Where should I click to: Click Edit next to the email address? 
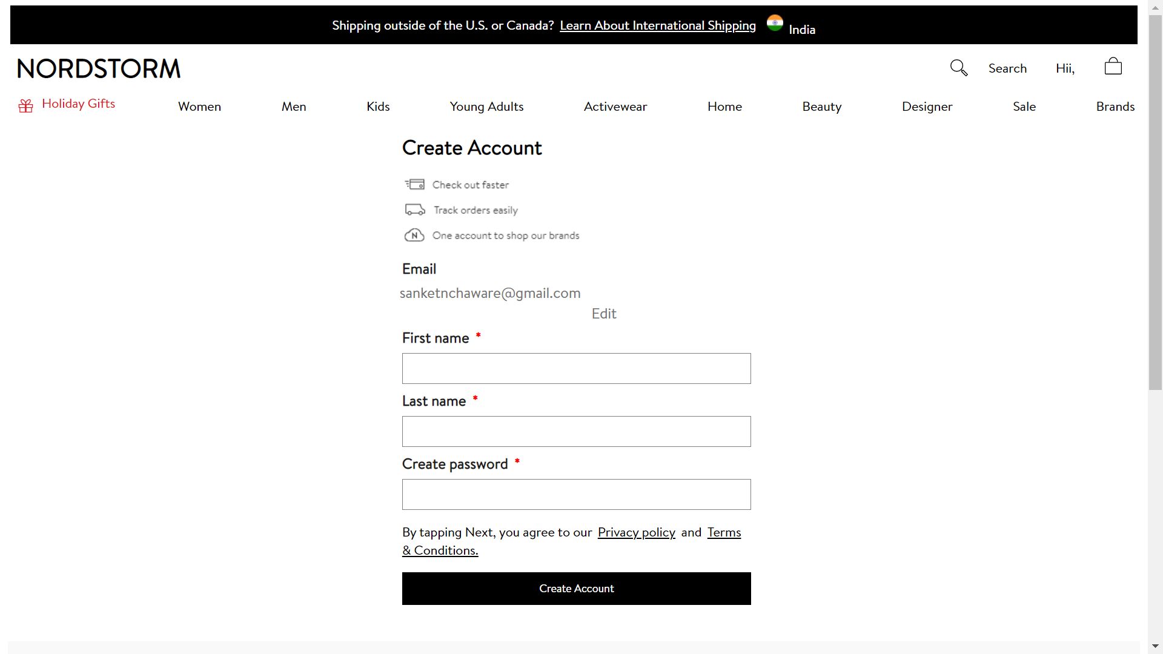click(603, 314)
